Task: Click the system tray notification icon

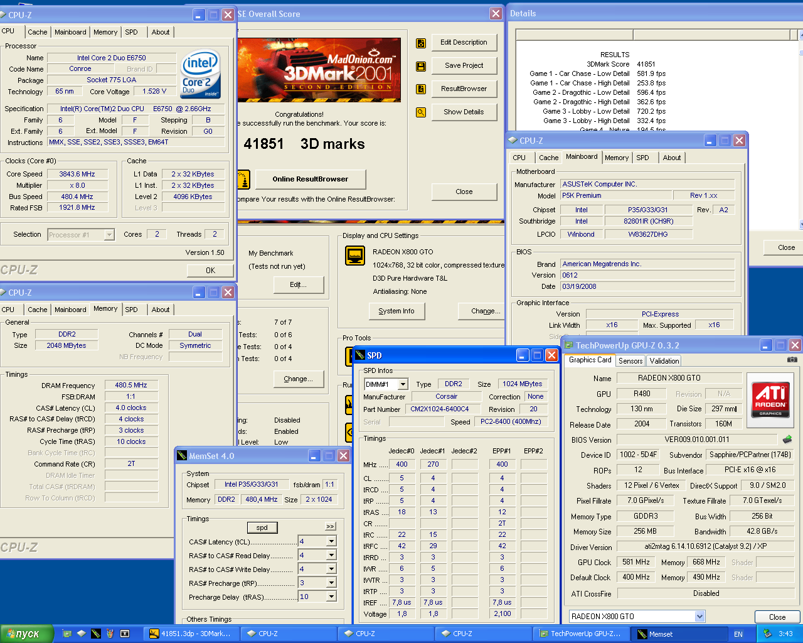Action: tap(767, 634)
